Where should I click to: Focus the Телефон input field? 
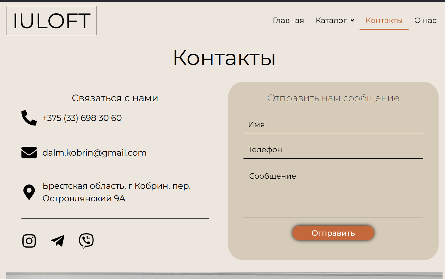pyautogui.click(x=333, y=150)
